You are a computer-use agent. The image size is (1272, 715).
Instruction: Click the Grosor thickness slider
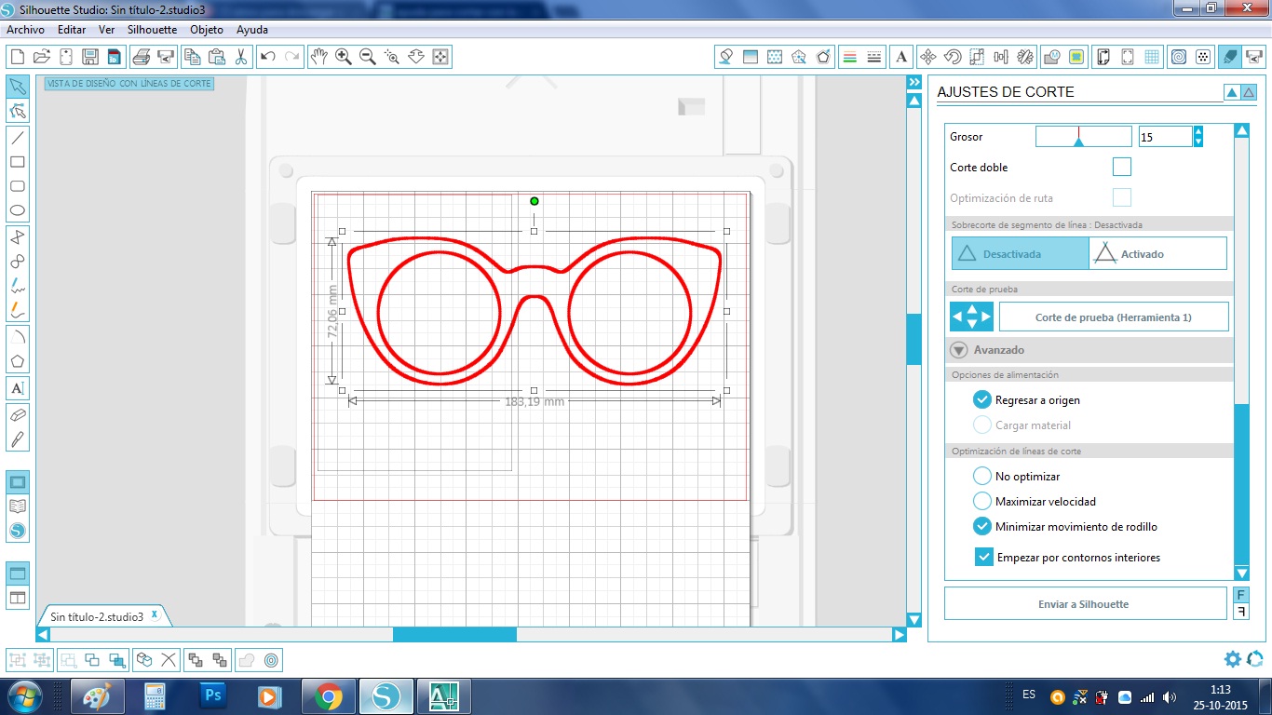tap(1083, 137)
